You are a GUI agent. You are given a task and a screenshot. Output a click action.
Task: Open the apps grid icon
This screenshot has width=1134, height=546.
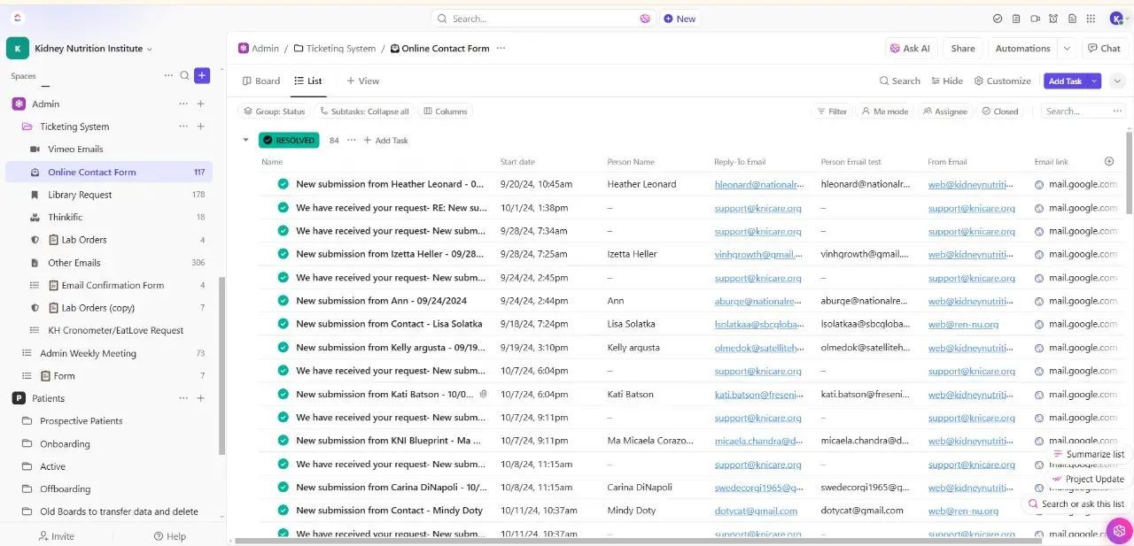click(x=1091, y=19)
